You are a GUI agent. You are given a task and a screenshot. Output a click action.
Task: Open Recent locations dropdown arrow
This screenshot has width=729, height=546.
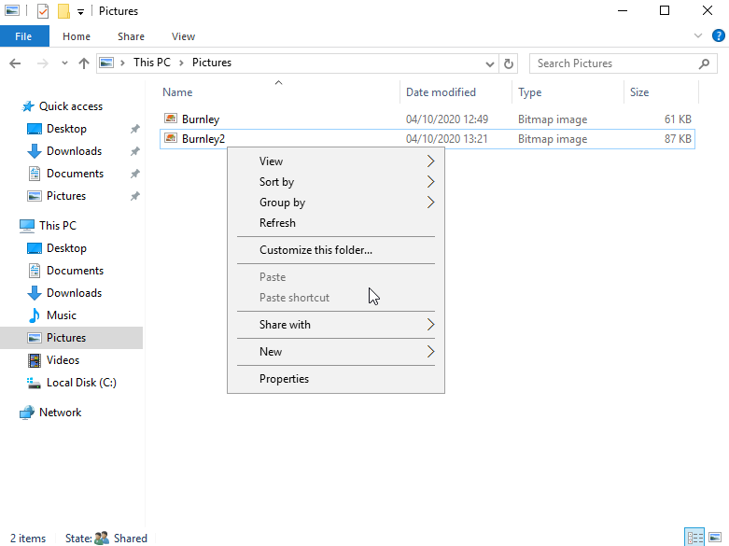[64, 63]
